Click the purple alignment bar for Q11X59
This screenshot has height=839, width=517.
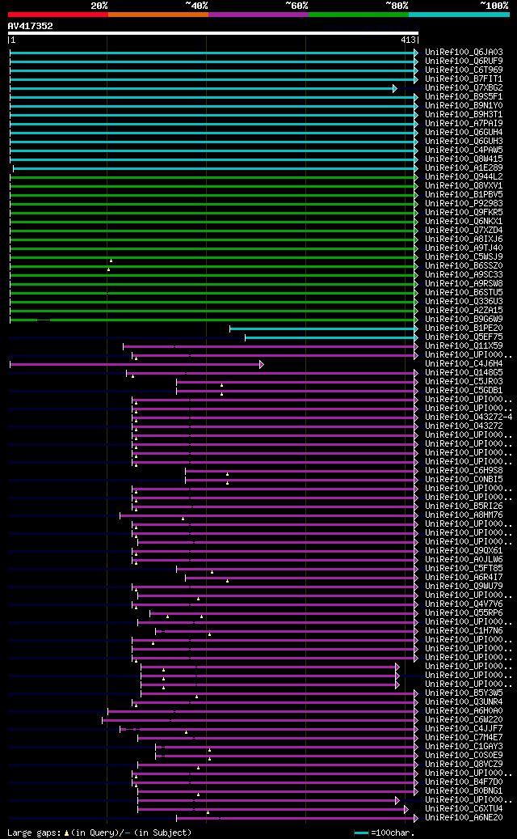click(271, 347)
